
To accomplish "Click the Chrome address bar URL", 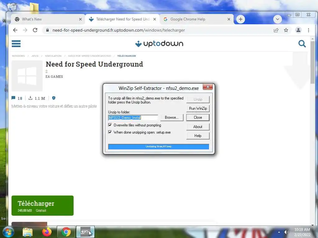I will (x=119, y=30).
